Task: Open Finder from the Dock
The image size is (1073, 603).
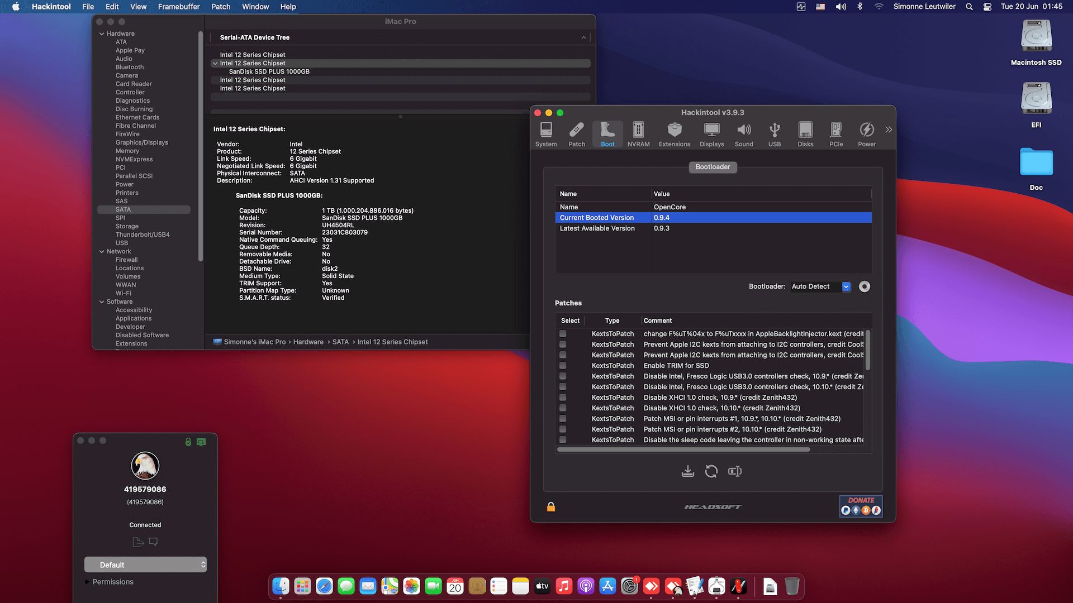Action: click(x=281, y=586)
